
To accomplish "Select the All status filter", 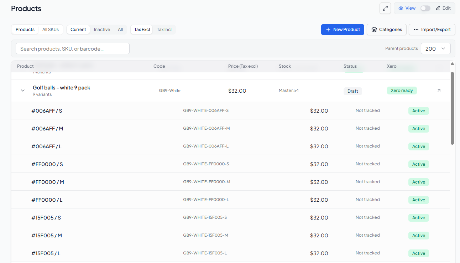I will click(x=121, y=30).
